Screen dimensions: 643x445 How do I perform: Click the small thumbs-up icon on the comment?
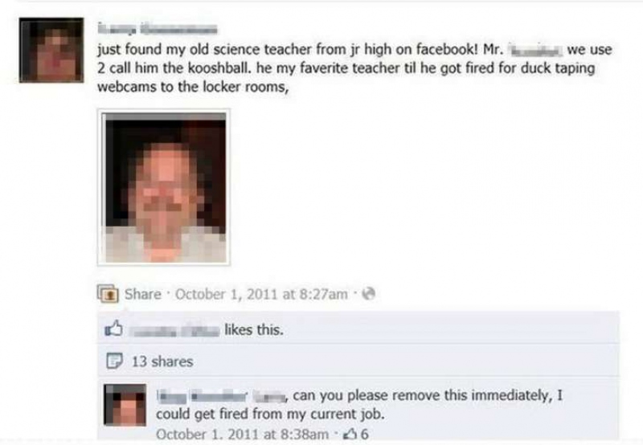click(350, 434)
